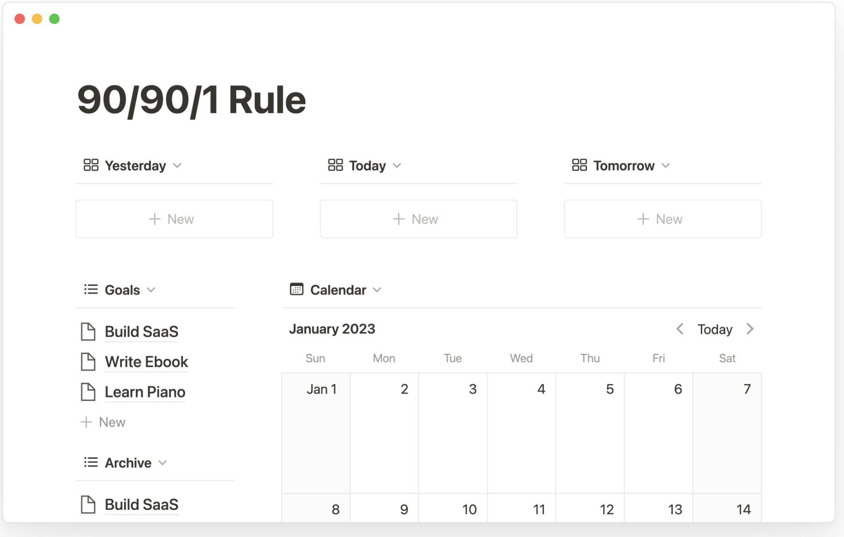Click the board view icon beside Tomorrow

pyautogui.click(x=580, y=165)
